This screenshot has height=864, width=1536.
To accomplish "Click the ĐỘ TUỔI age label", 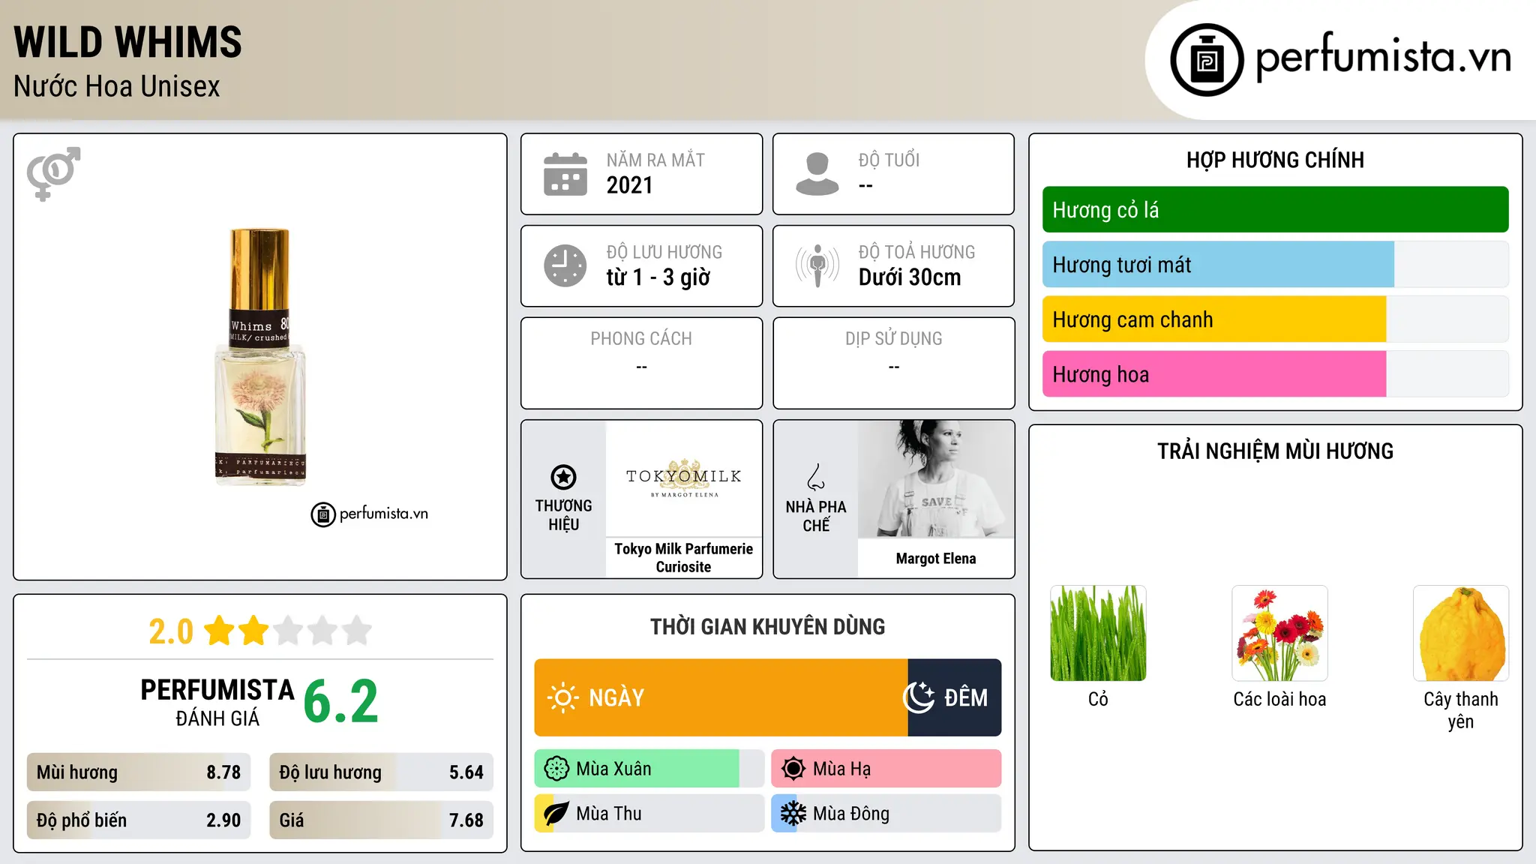I will click(x=889, y=160).
